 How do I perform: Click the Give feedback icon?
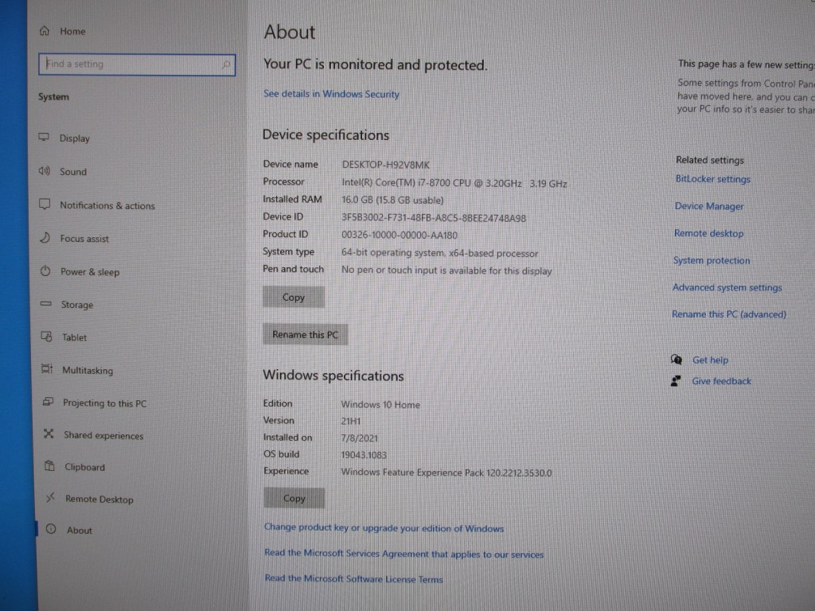click(676, 381)
